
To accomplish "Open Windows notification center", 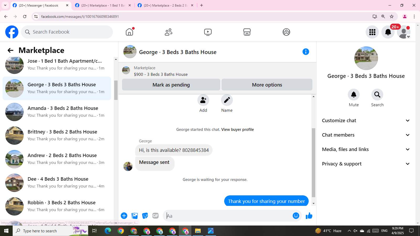I will click(x=411, y=231).
